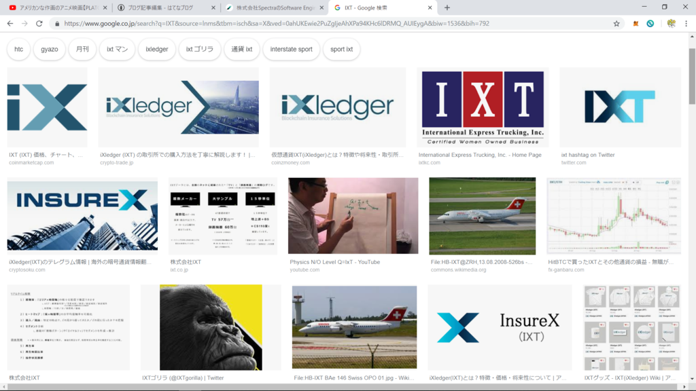Switch to 株式会社Spectra tab
Image resolution: width=696 pixels, height=391 pixels.
275,7
